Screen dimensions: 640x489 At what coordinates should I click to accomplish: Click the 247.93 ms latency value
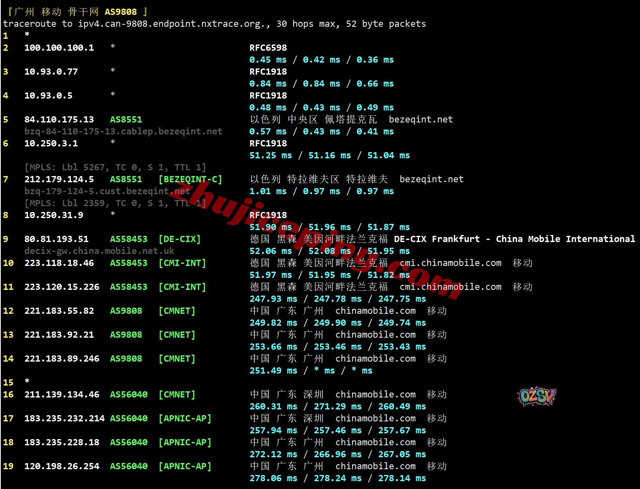(x=273, y=299)
